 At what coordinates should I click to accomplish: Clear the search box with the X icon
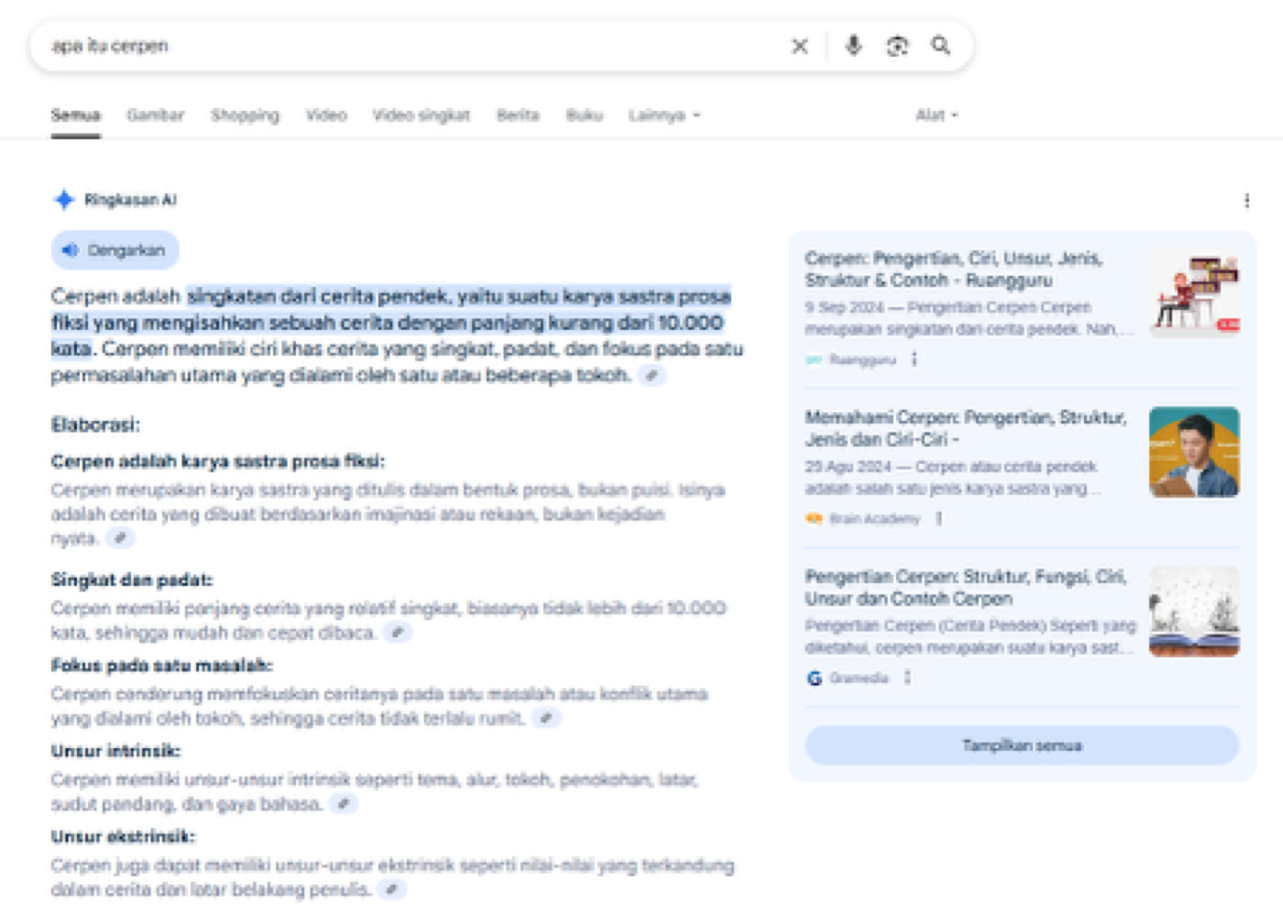800,46
